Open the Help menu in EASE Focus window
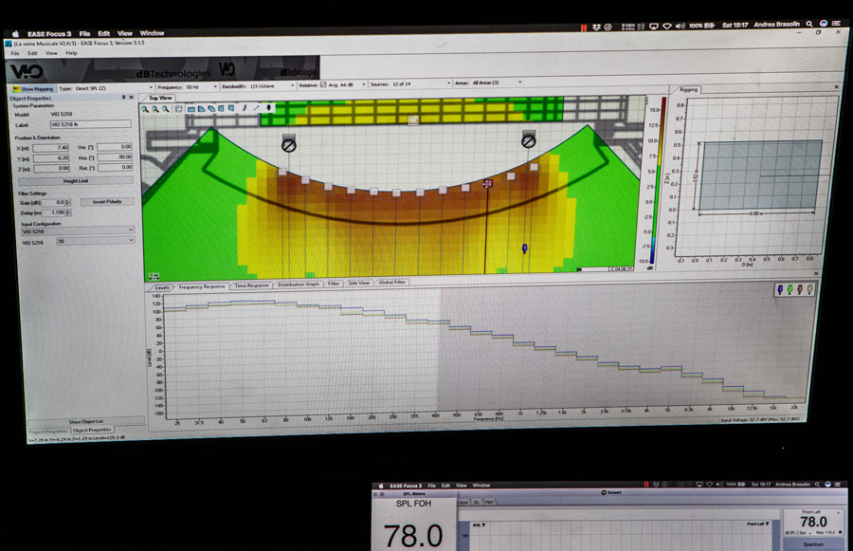The image size is (853, 551). coord(71,53)
